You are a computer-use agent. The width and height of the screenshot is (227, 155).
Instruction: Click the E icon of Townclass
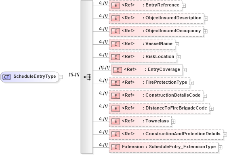pos(116,122)
